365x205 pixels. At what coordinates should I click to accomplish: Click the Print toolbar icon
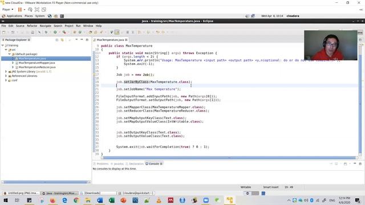pyautogui.click(x=33, y=32)
